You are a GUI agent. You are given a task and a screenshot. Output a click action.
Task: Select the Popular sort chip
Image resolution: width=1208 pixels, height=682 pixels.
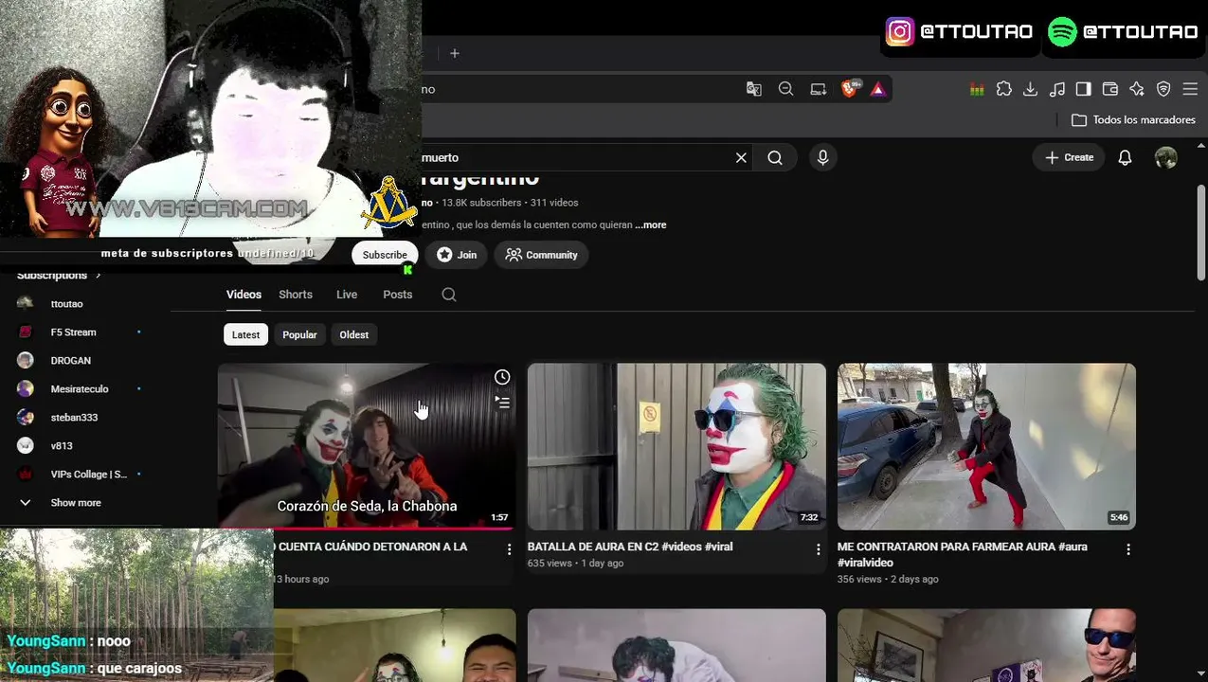click(299, 334)
